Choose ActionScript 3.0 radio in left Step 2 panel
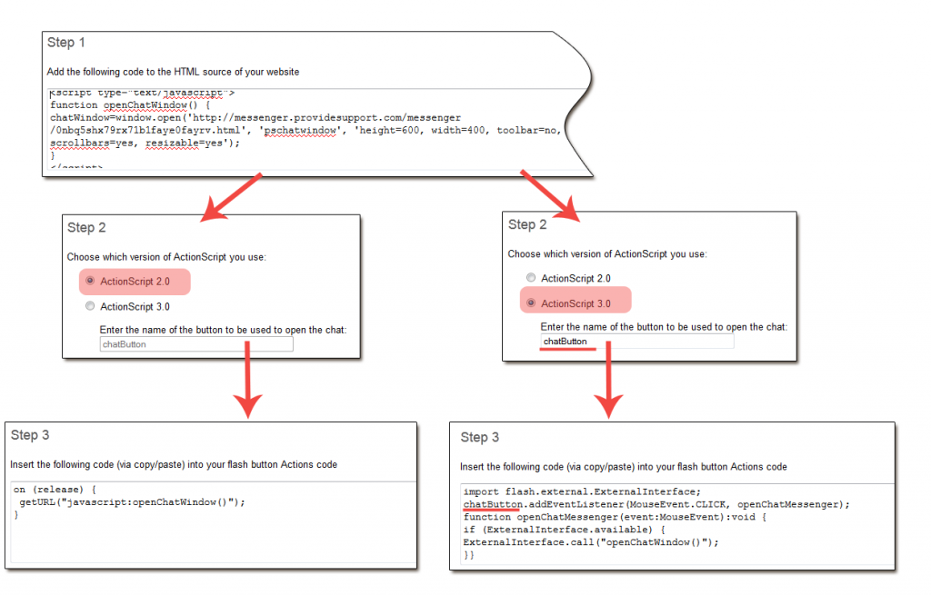931x595 pixels. tap(90, 306)
